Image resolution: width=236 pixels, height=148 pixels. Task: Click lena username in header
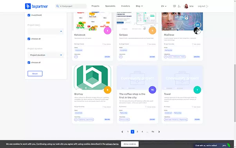click(191, 6)
